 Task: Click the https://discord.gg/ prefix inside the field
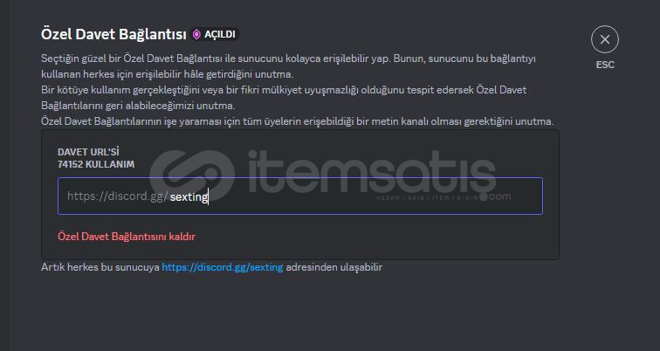(118, 196)
